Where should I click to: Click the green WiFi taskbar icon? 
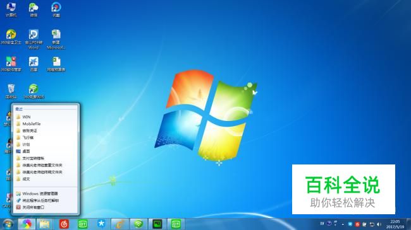(138, 224)
